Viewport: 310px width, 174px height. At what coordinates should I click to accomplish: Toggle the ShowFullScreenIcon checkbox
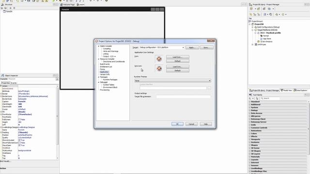(x=19, y=143)
